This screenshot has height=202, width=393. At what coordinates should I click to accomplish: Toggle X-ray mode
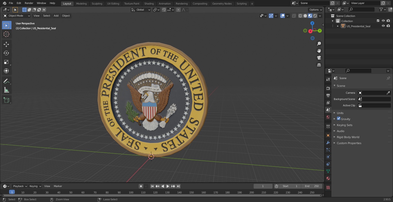(x=294, y=16)
